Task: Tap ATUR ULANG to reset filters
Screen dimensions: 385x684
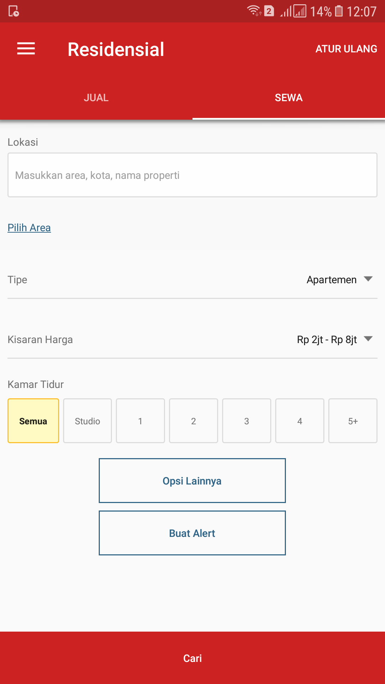Action: (x=346, y=49)
